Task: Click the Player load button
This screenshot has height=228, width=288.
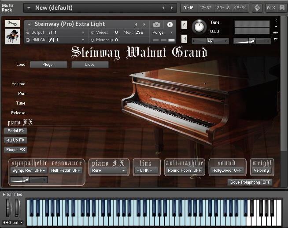Action: (x=48, y=65)
